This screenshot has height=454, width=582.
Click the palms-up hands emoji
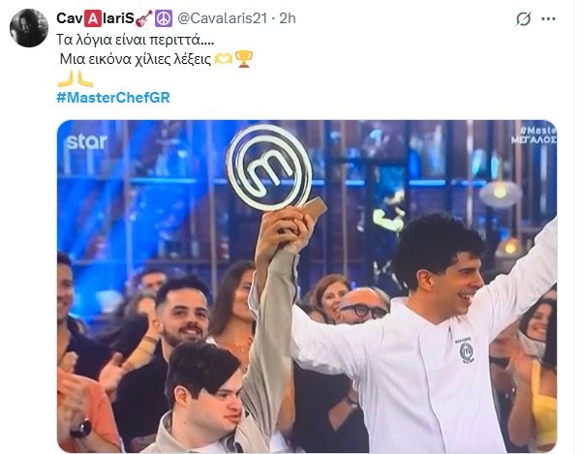click(76, 78)
